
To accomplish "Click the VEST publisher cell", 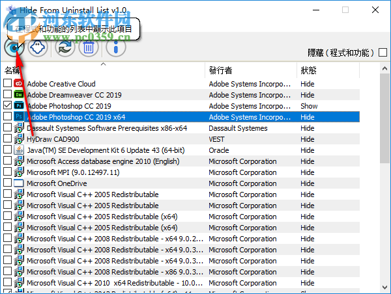I will click(x=216, y=139).
